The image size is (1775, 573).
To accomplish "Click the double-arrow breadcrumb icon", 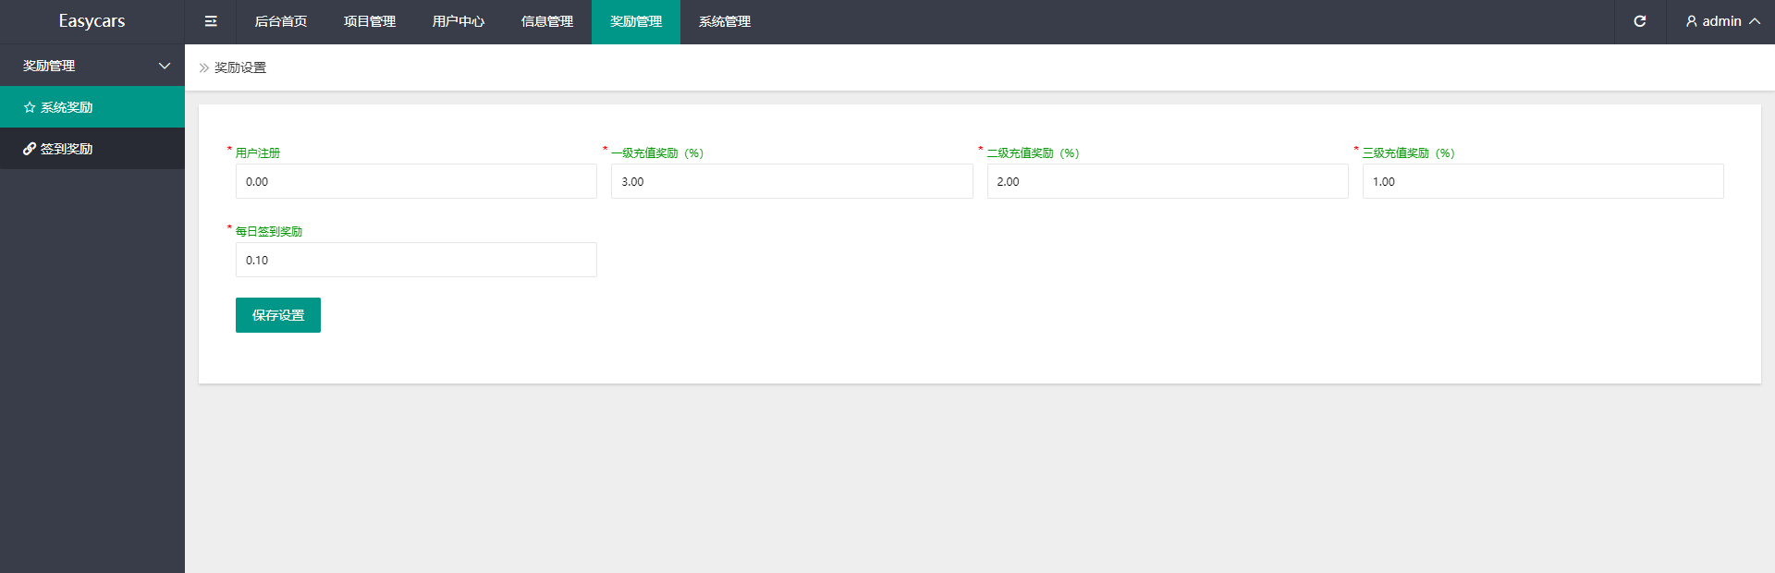I will (x=204, y=67).
